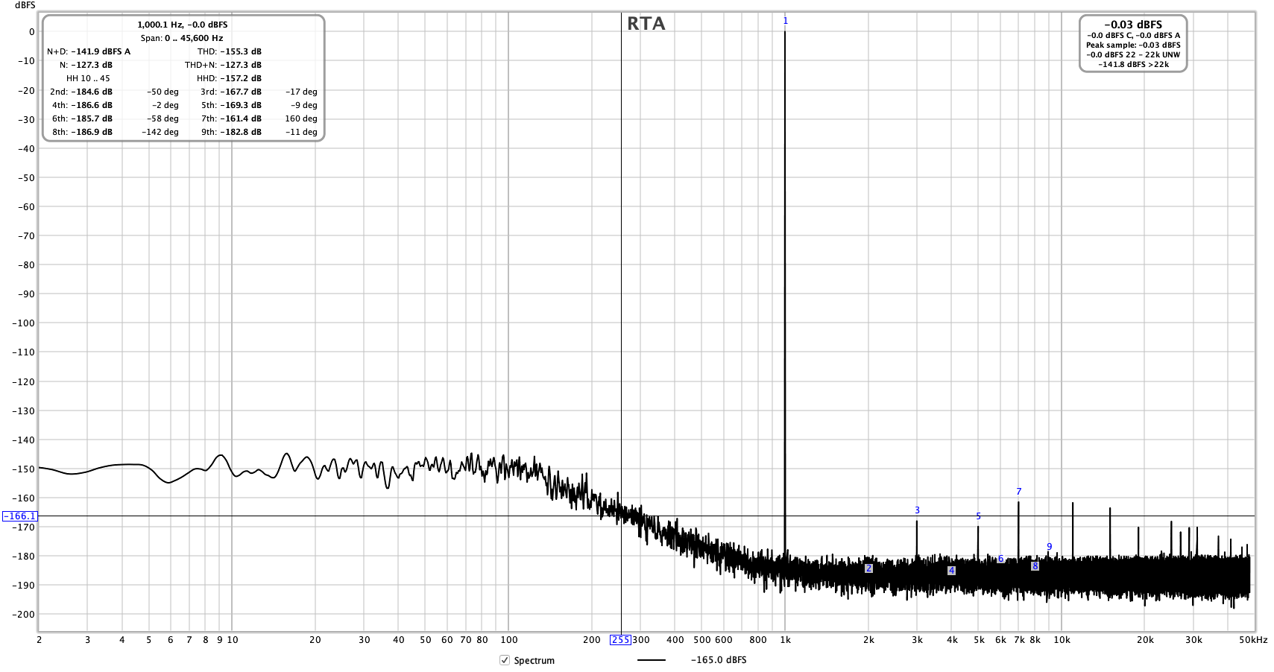Image resolution: width=1274 pixels, height=672 pixels.
Task: Click harmonic marker 4 near 4k
Action: click(x=951, y=571)
